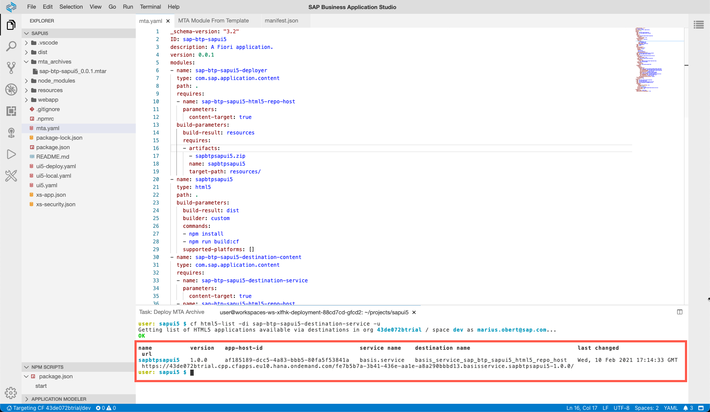Switch to Task: Deploy MTA Archive tab
Viewport: 710px width, 412px height.
coord(172,312)
